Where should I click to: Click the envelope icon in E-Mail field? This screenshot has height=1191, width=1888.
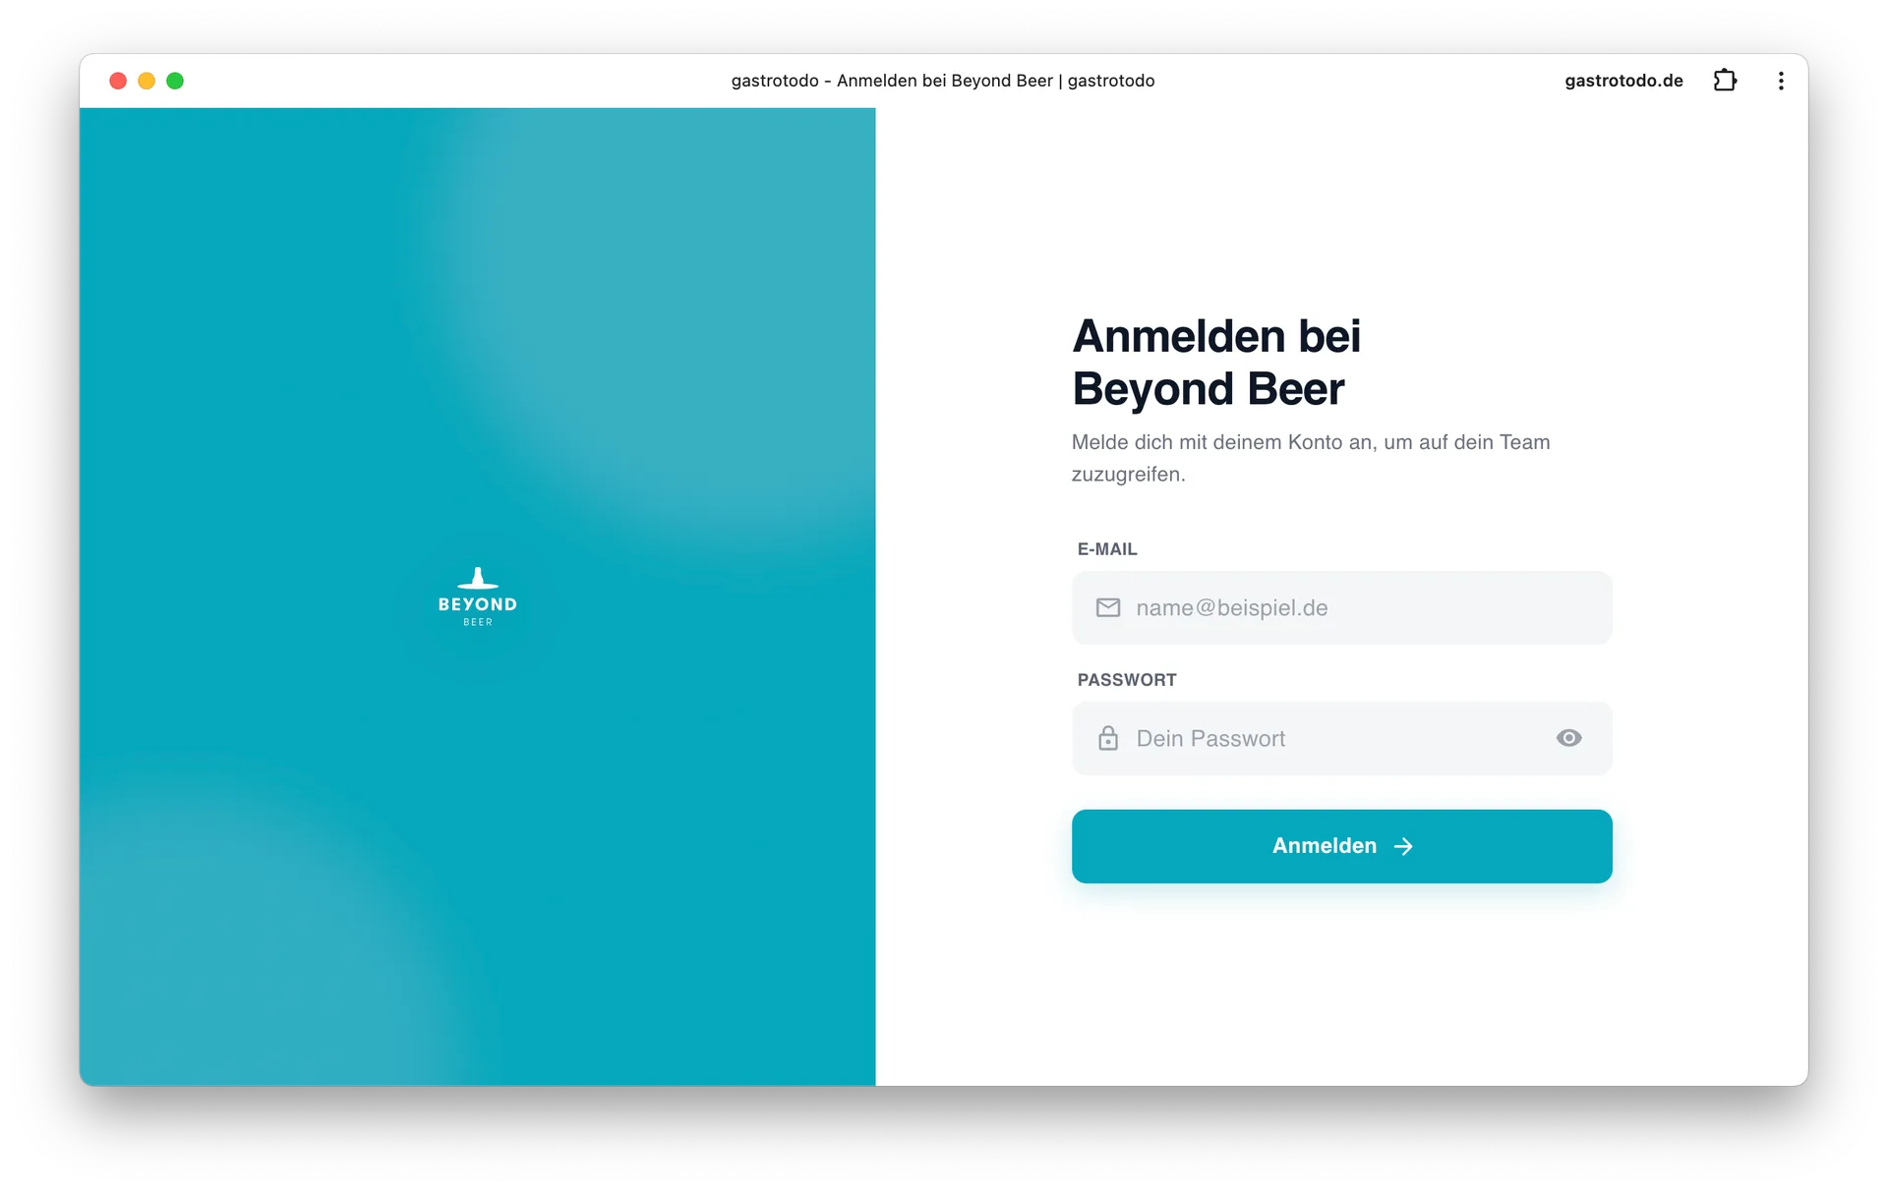point(1108,607)
